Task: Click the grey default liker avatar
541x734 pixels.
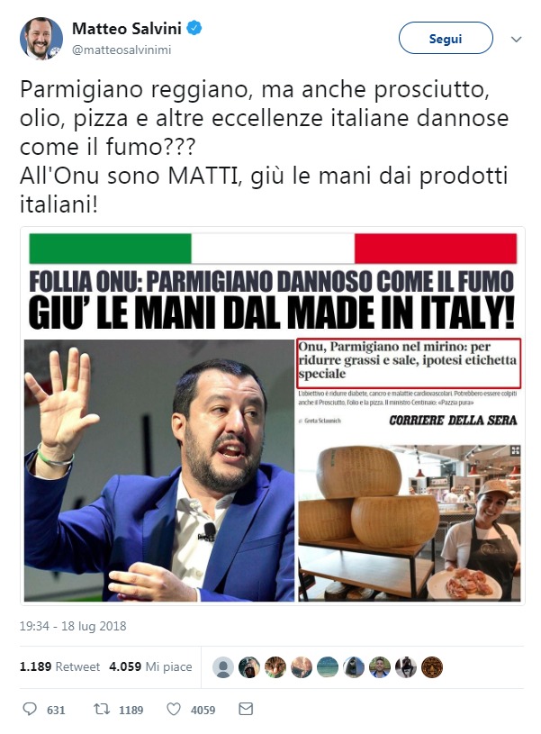Action: pyautogui.click(x=223, y=667)
